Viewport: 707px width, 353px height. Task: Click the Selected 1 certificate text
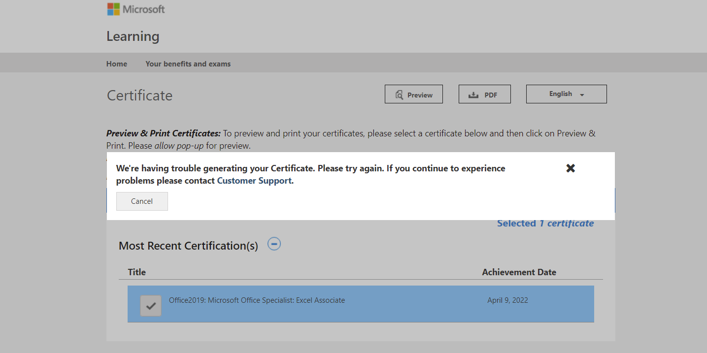point(545,224)
